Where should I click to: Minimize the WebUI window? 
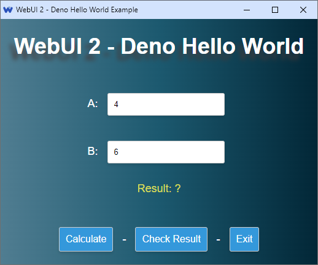click(x=247, y=10)
